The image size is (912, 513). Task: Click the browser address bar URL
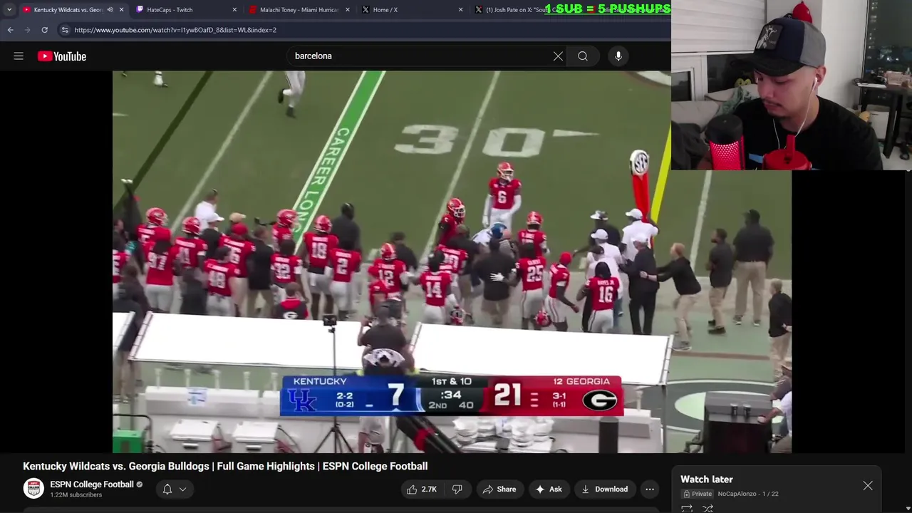(x=175, y=30)
